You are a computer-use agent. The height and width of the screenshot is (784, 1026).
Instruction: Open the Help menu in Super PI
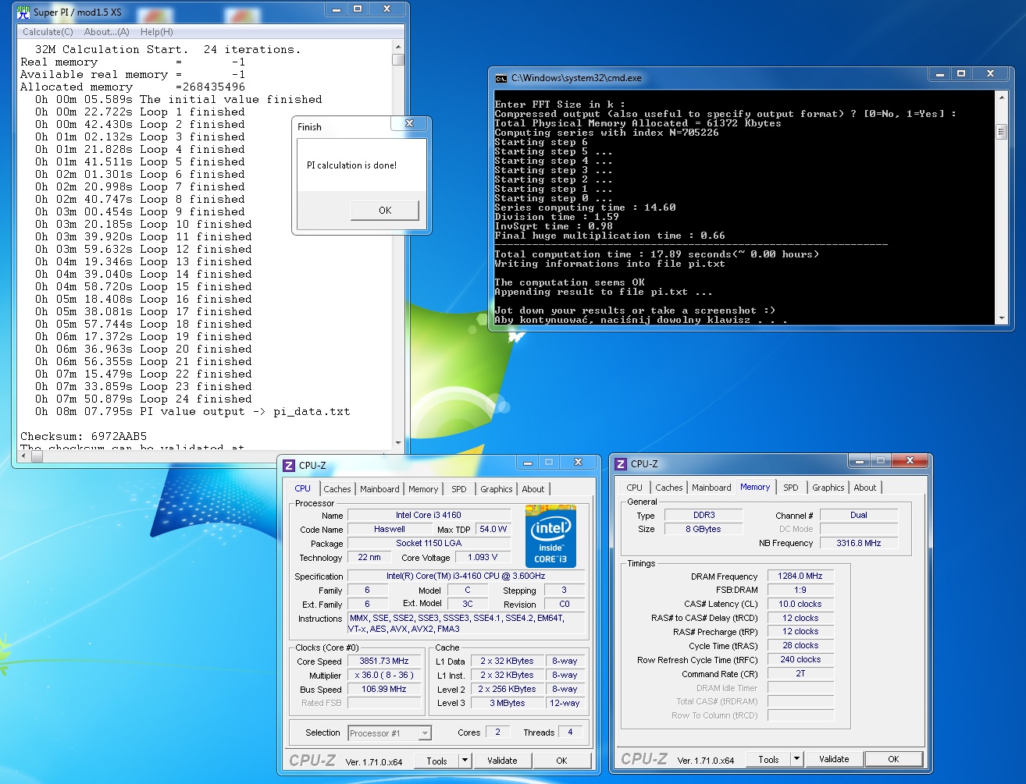(157, 32)
